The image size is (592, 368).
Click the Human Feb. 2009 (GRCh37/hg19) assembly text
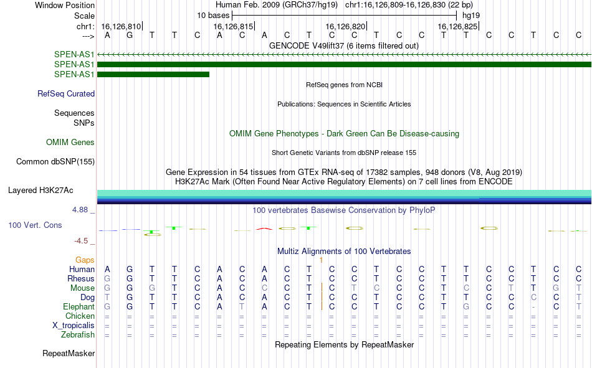click(277, 5)
